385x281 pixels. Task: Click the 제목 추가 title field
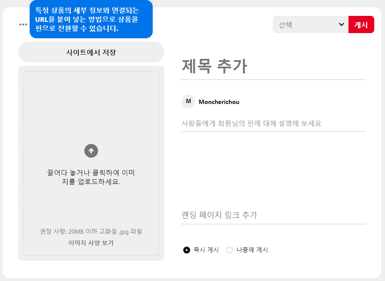[x=274, y=67]
